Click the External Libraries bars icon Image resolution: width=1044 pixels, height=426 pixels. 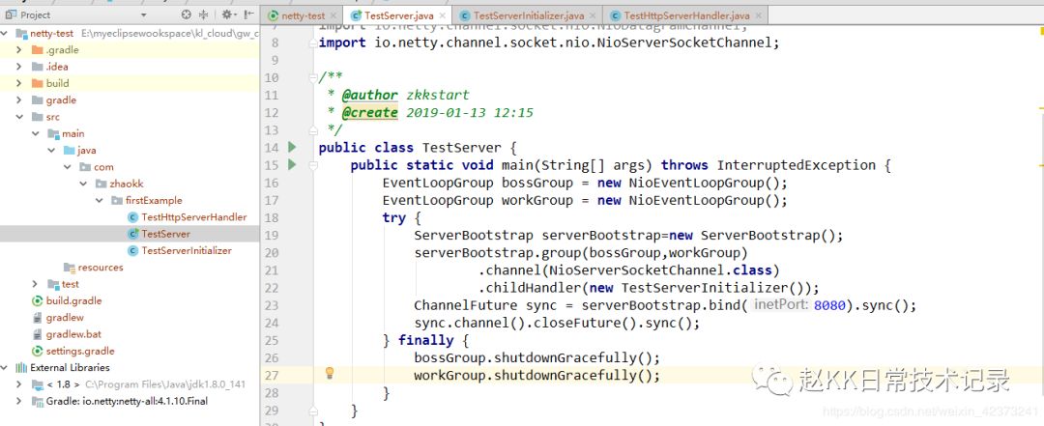22,367
